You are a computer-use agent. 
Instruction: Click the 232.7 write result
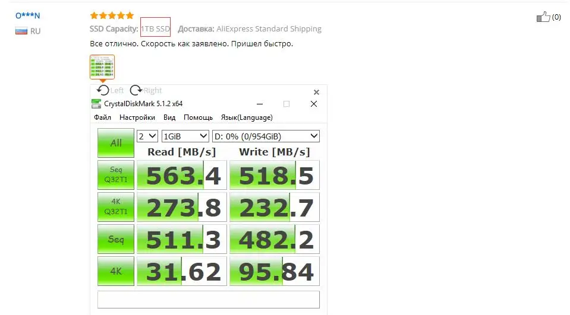(x=275, y=207)
